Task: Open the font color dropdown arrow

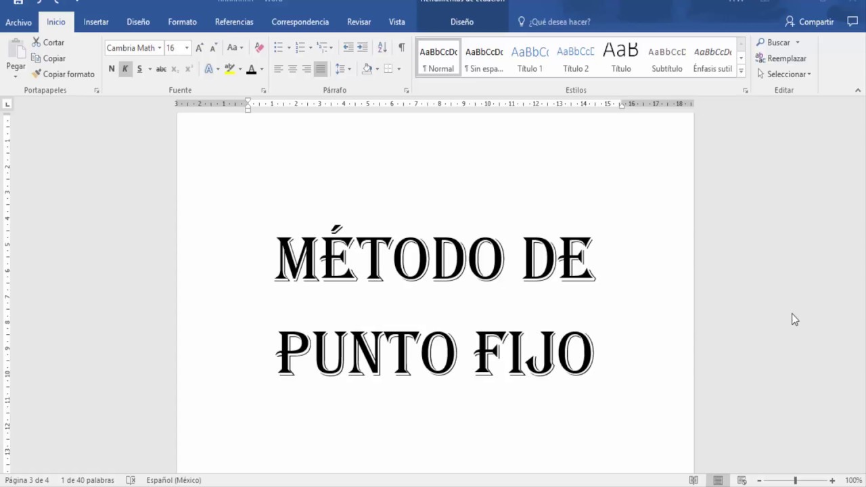Action: pos(261,69)
